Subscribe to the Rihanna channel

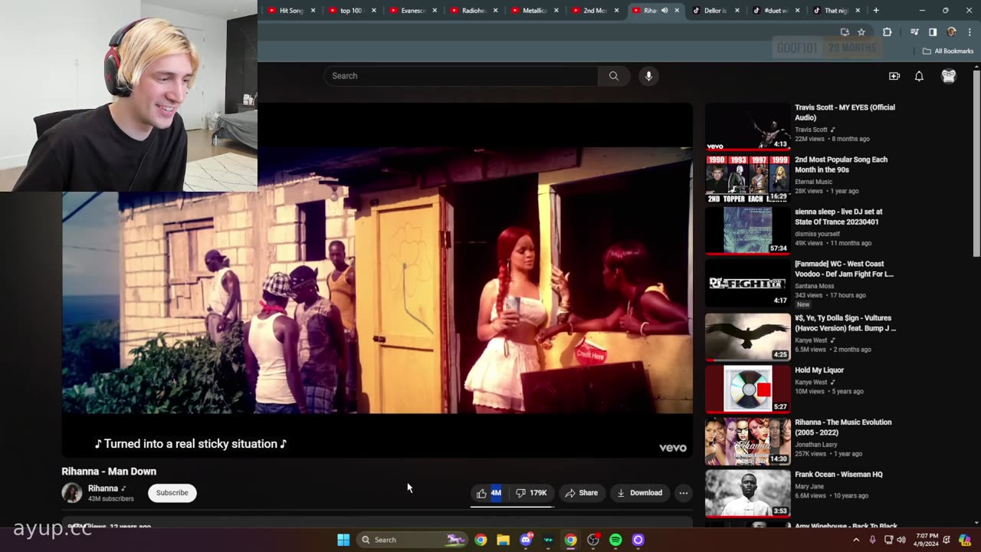(172, 493)
